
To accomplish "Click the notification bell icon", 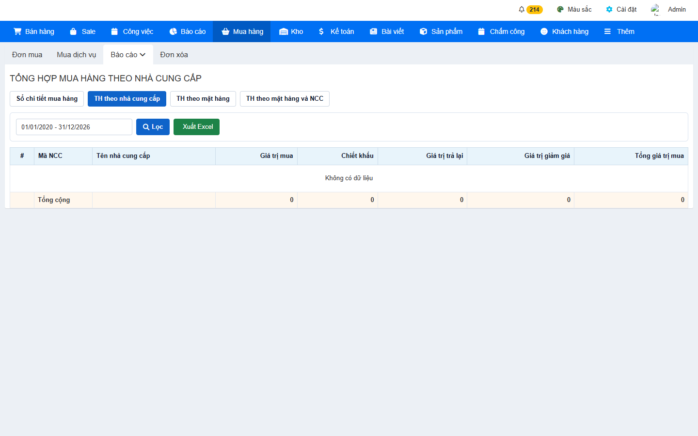I will click(x=522, y=9).
